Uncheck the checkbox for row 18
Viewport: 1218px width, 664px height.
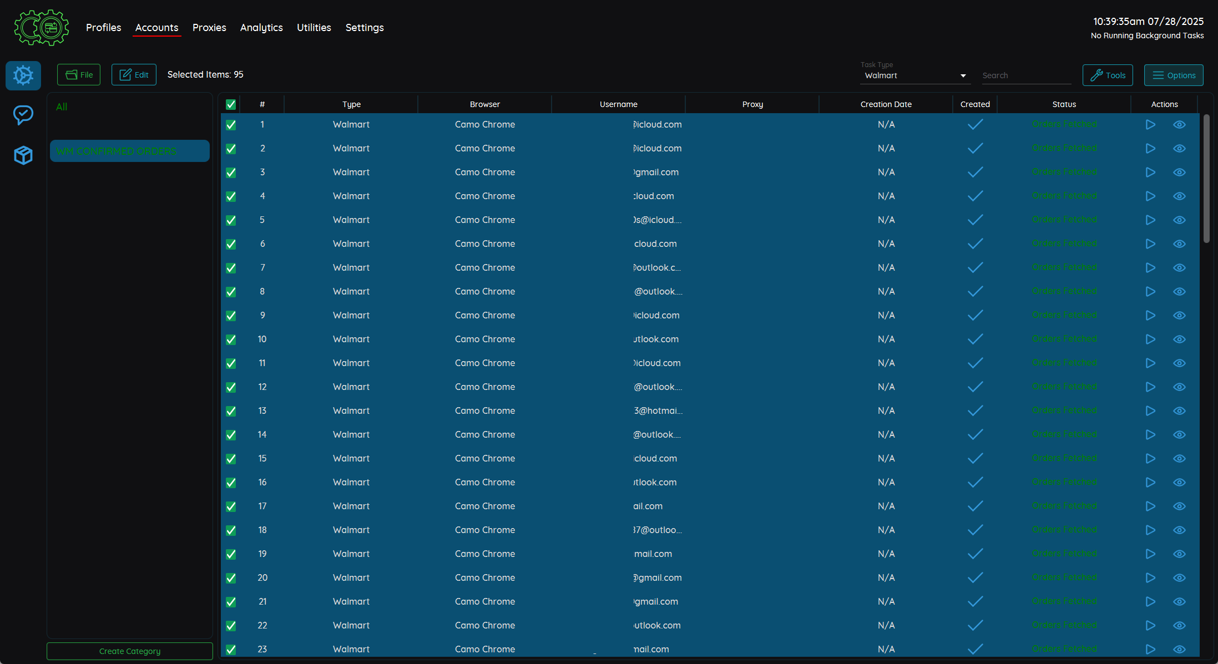(231, 530)
